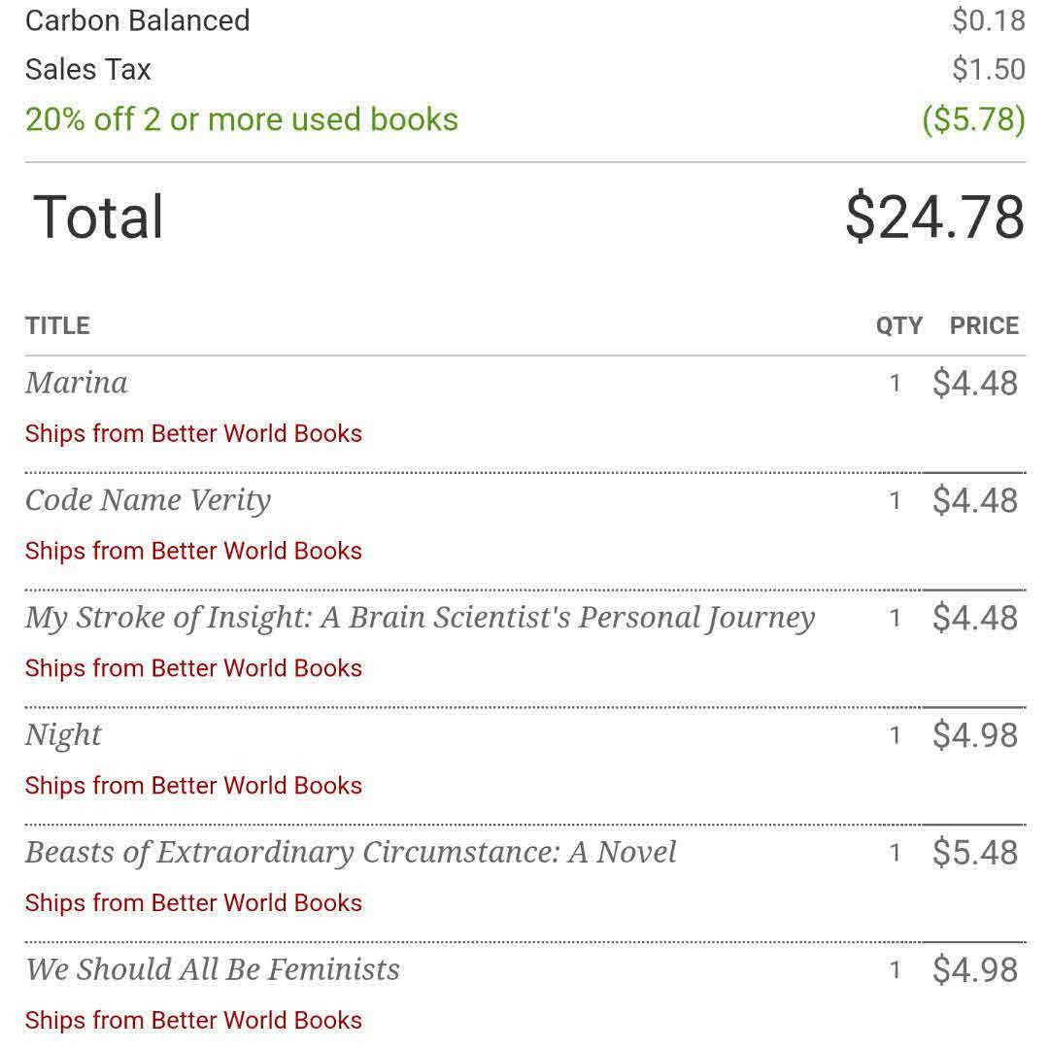Click the $1.50 sales tax amount
1049x1049 pixels.
(989, 70)
